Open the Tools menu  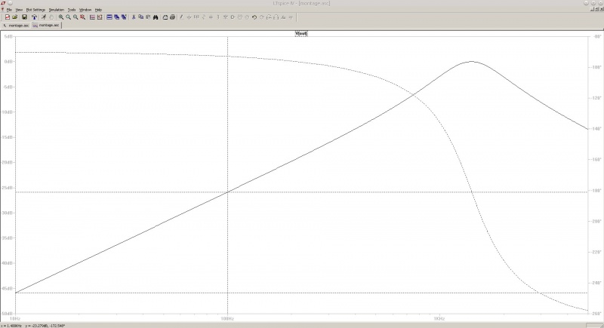[x=72, y=10]
